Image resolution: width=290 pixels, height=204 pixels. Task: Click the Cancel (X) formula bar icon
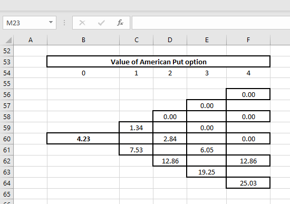tap(82, 23)
